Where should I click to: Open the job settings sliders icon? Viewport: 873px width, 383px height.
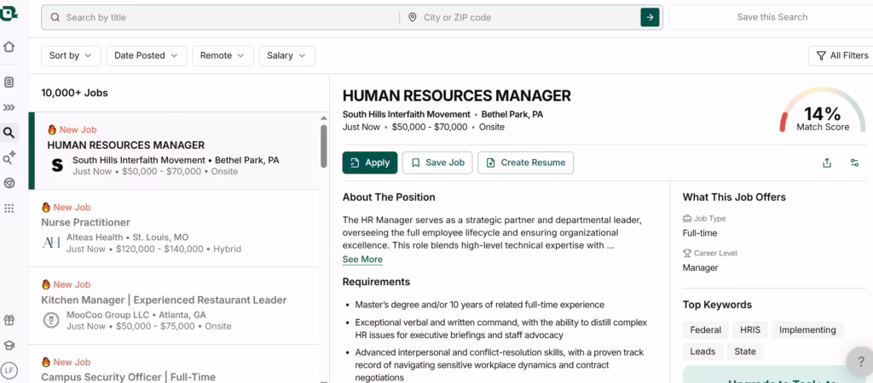pos(854,163)
